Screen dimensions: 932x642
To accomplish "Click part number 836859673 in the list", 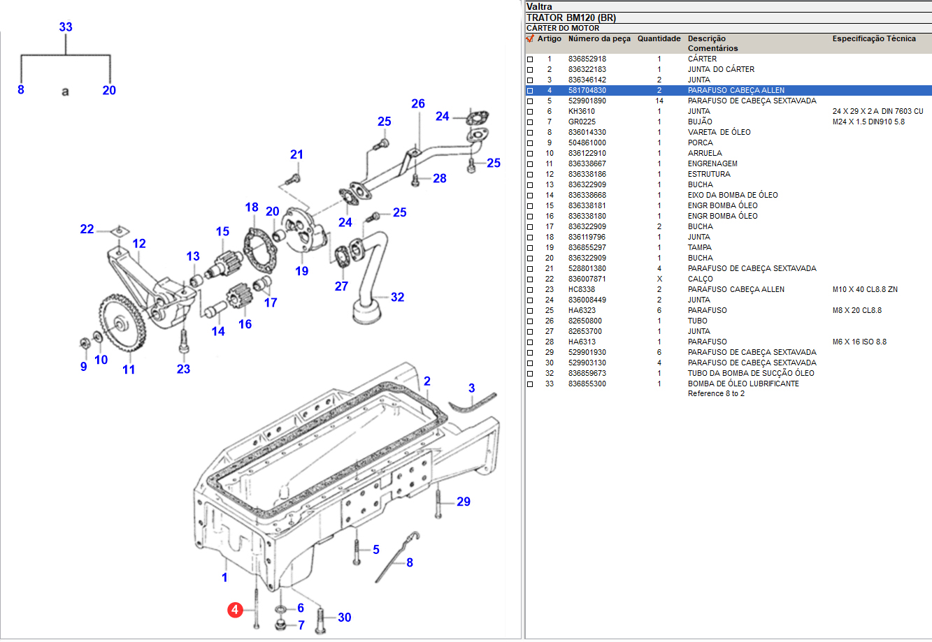I will pyautogui.click(x=587, y=374).
